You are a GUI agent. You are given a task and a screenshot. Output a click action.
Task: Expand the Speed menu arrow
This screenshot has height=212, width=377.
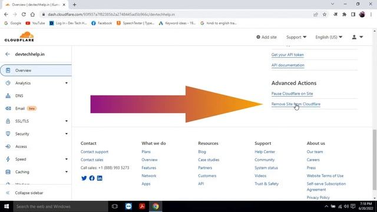(x=67, y=159)
